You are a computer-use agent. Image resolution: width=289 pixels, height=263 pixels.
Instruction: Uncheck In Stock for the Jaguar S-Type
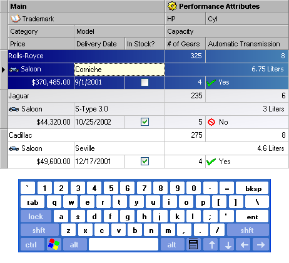(x=144, y=122)
